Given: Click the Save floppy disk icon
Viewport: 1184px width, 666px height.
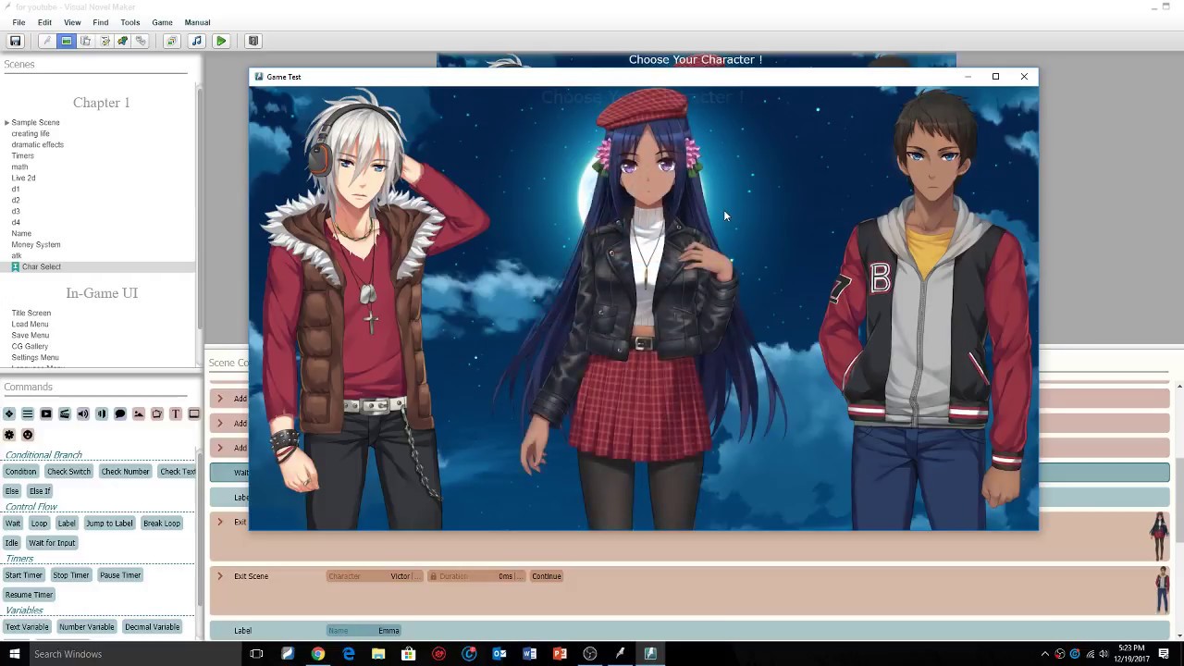Looking at the screenshot, I should tap(15, 41).
